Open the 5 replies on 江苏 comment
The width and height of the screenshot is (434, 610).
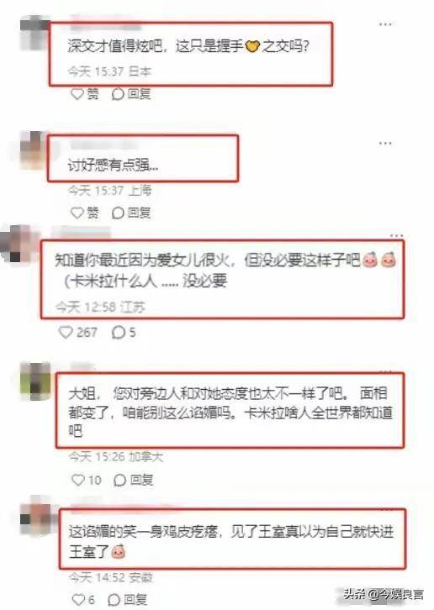click(x=124, y=332)
